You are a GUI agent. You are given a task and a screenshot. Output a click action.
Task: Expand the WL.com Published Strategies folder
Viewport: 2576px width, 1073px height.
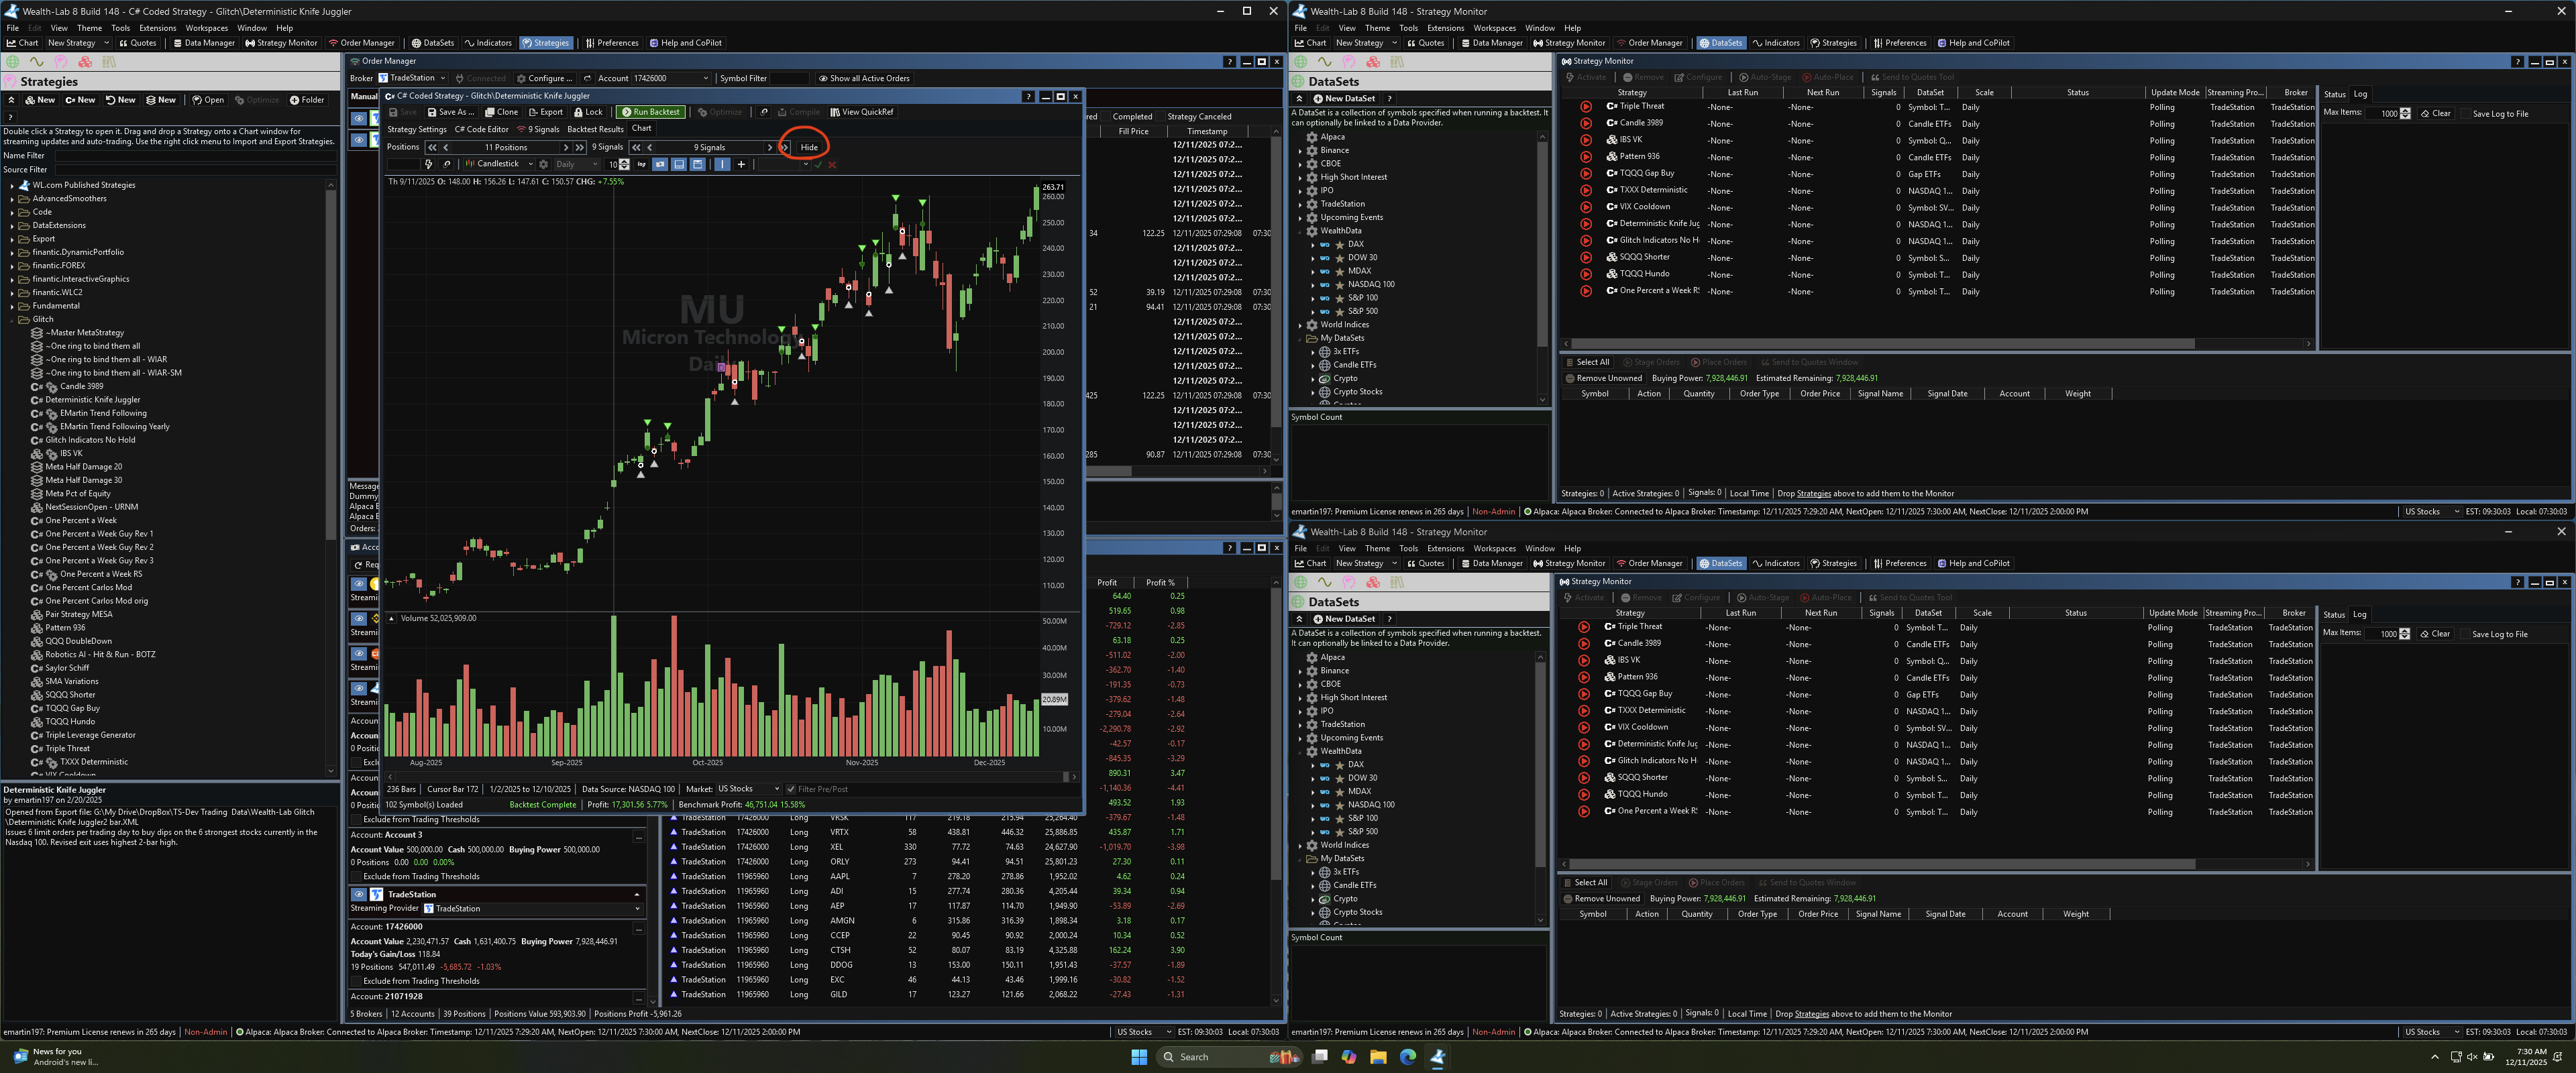(12, 185)
